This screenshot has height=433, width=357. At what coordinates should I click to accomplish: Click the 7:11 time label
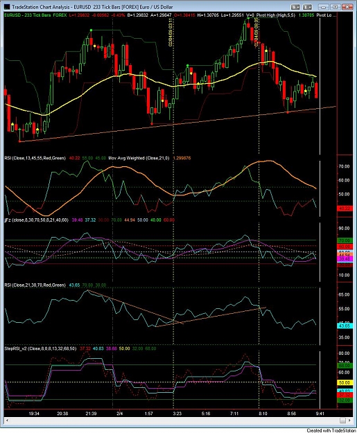pyautogui.click(x=234, y=414)
